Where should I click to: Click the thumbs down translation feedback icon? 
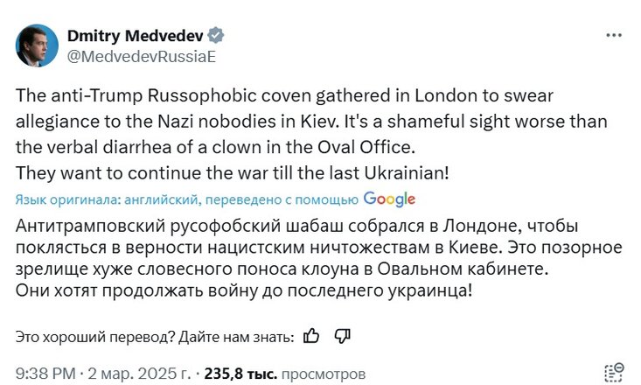tap(342, 336)
